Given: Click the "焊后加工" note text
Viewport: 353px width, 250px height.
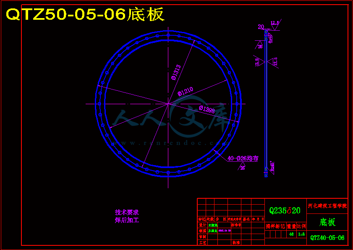Looking at the screenshot, I should tap(127, 220).
